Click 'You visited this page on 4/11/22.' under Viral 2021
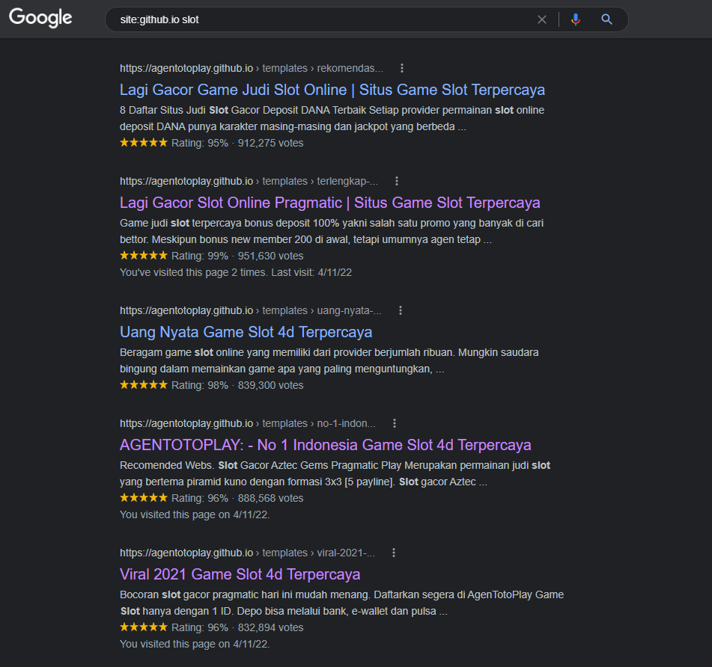 click(x=195, y=644)
